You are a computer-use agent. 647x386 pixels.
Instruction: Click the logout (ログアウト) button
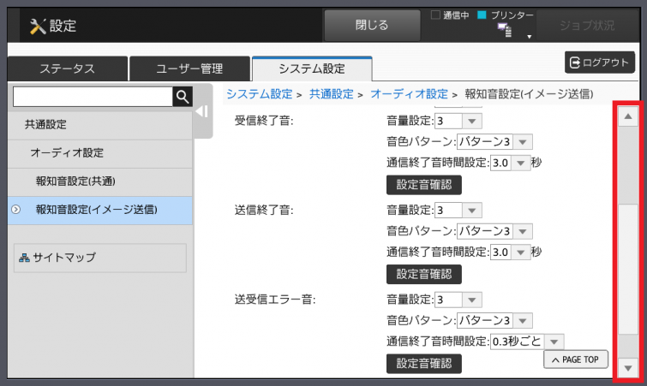(x=599, y=62)
